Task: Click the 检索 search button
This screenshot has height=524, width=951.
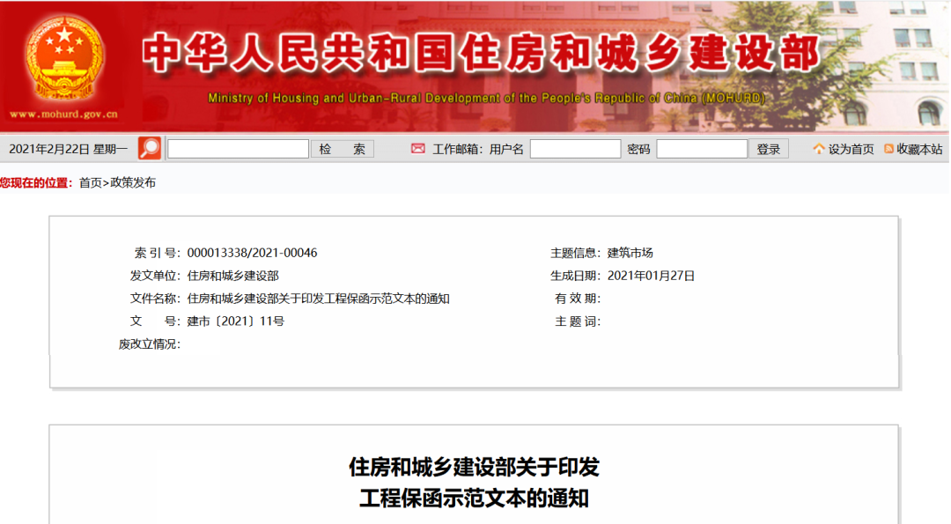Action: 342,149
